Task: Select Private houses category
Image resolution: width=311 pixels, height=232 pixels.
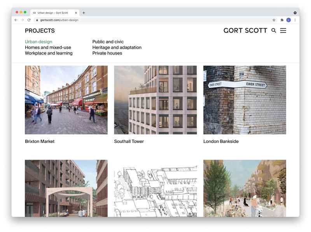Action: click(107, 53)
